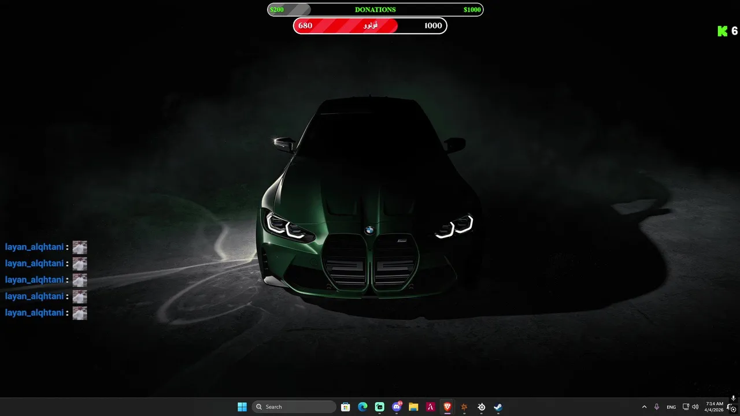
Task: Click the 1000 follower goal number
Action: (x=433, y=25)
